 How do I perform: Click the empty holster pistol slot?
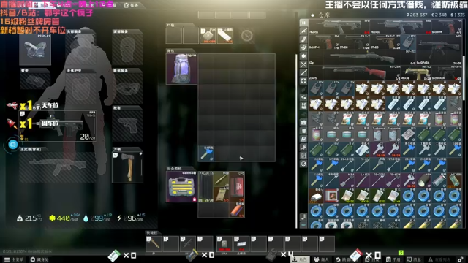[x=127, y=125]
